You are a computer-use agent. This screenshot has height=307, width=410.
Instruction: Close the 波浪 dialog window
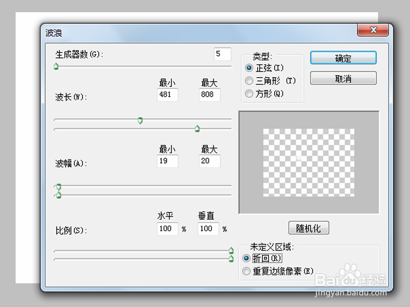pyautogui.click(x=373, y=30)
